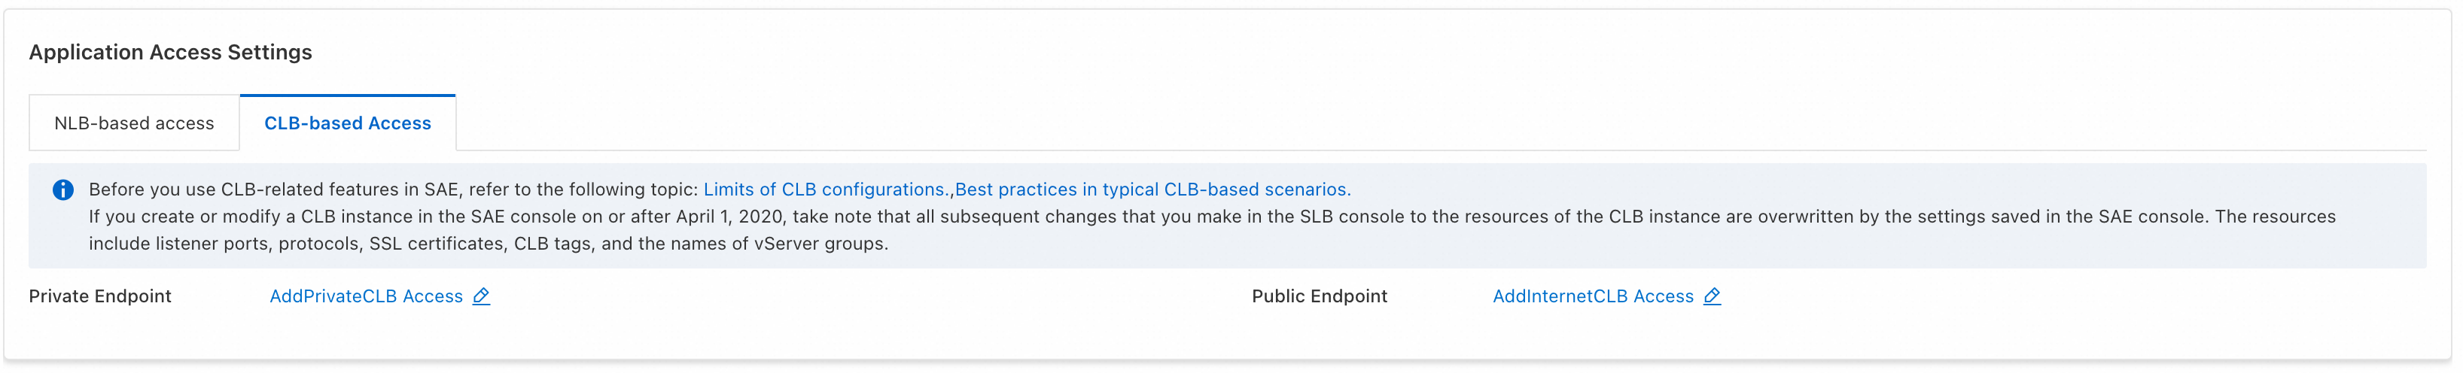The image size is (2463, 373).
Task: Click the "April 1, 2020" date text
Action: 729,217
